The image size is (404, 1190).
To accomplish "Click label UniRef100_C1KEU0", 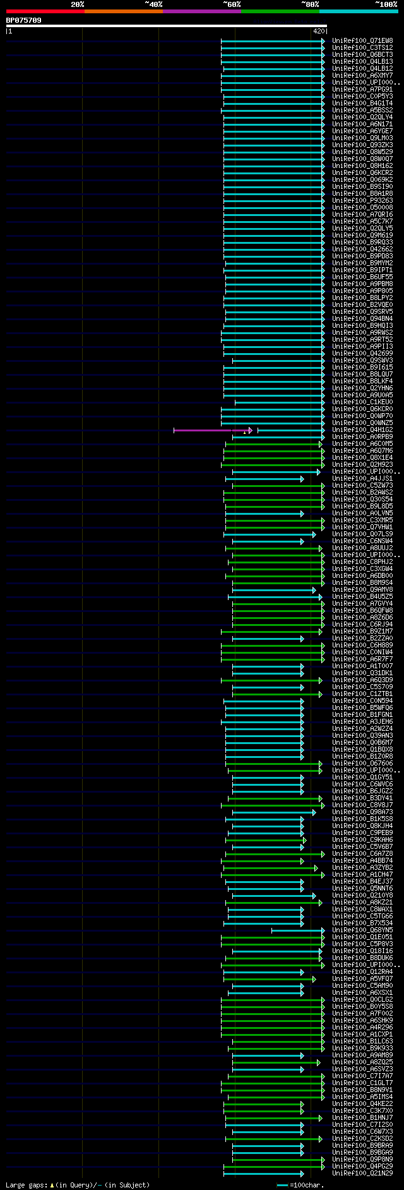I will point(362,402).
